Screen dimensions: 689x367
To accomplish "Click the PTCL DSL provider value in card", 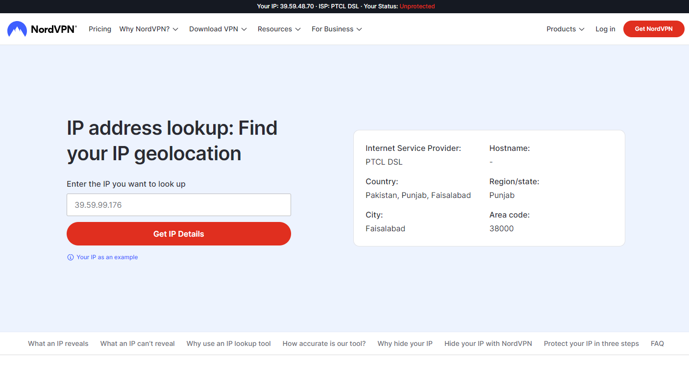I will tap(384, 162).
